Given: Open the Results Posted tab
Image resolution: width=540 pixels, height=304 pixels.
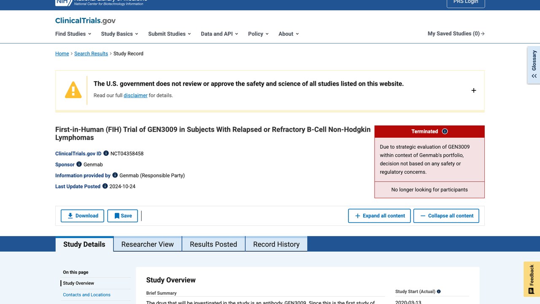Looking at the screenshot, I should click(x=213, y=244).
